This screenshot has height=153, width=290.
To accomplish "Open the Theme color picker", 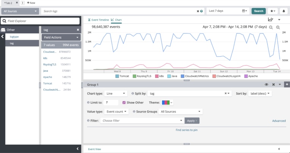I will (x=167, y=102).
